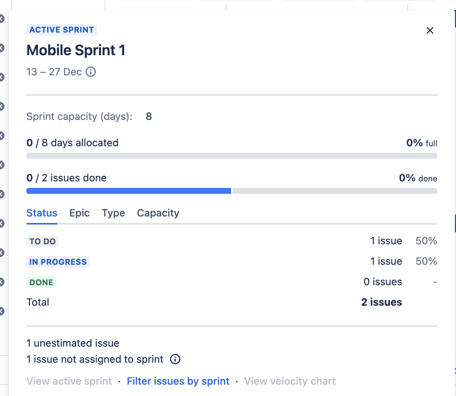Click the days allocated progress bar

coord(232,156)
